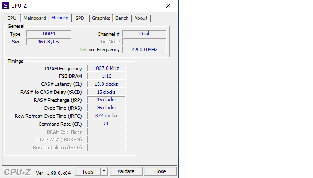The image size is (313, 178).
Task: Switch to the CPU tab
Action: tap(12, 18)
